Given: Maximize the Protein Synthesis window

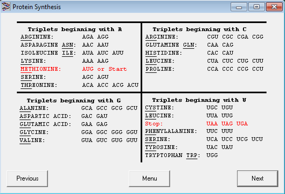Looking at the screenshot, I should coord(256,7).
